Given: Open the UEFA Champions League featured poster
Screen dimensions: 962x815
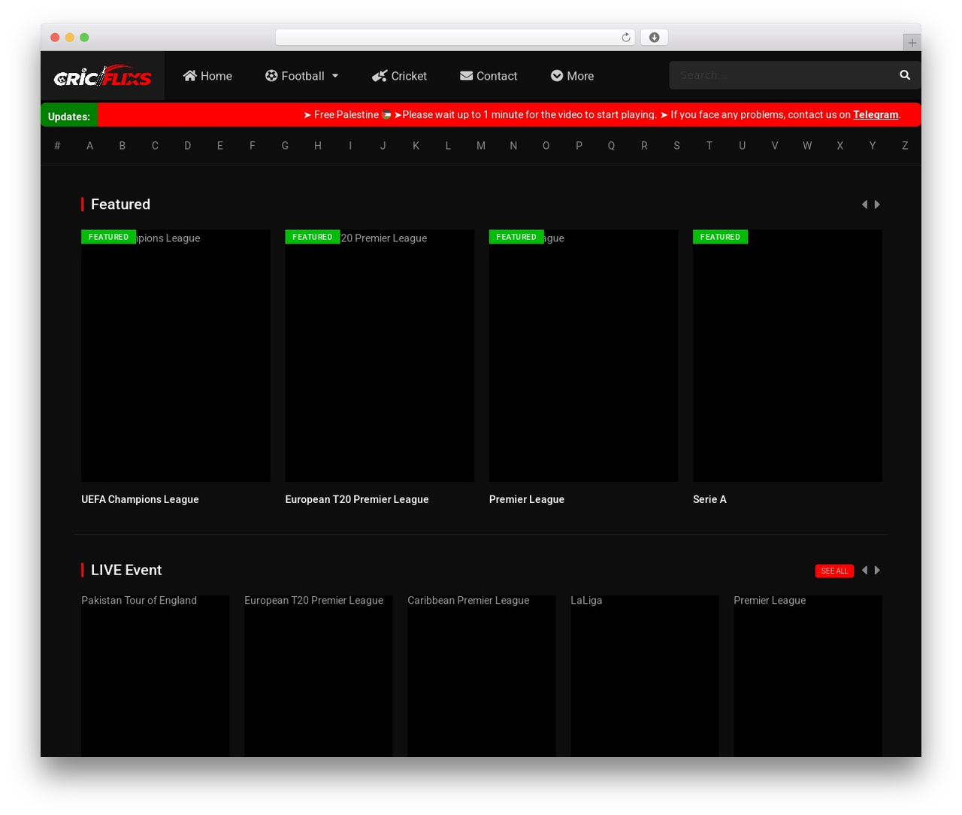Looking at the screenshot, I should 176,356.
